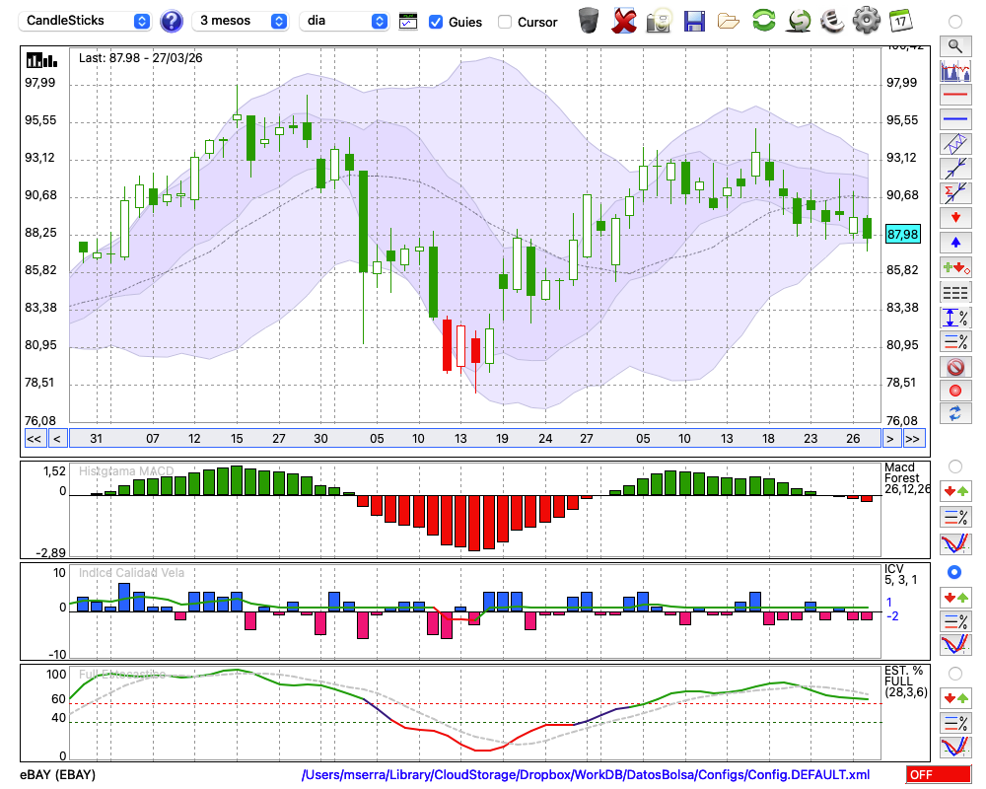Open settings with the gear icon
Image resolution: width=986 pixels, height=789 pixels.
coord(867,20)
